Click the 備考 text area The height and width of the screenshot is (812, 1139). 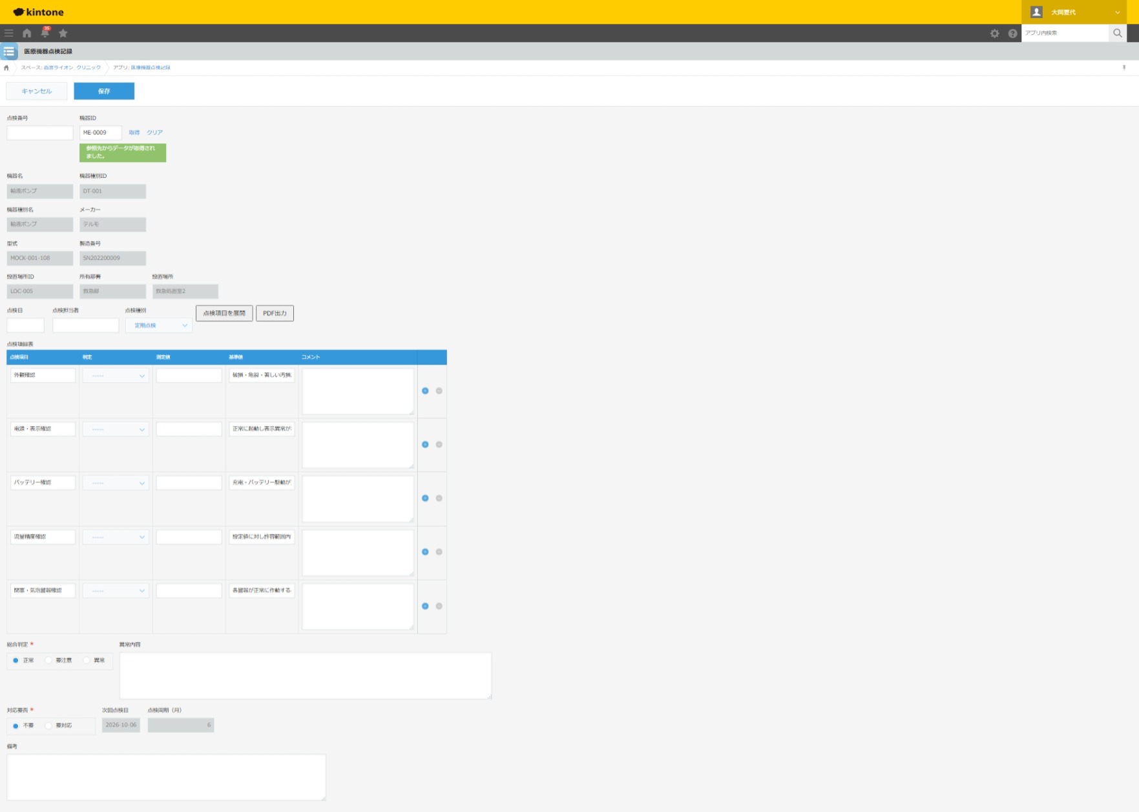(x=166, y=777)
